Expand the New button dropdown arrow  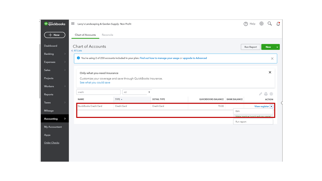coord(277,47)
